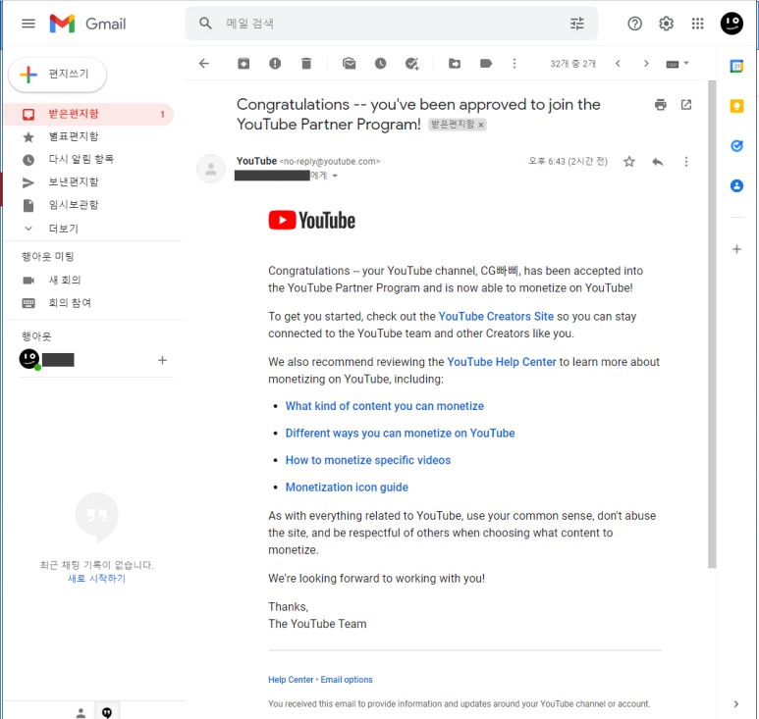Screen dimensions: 759x719
Task: Print this email
Action: 660,104
